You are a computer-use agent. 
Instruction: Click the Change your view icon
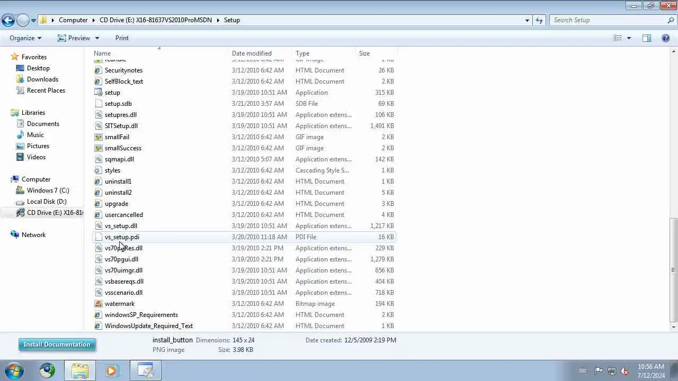click(x=618, y=38)
